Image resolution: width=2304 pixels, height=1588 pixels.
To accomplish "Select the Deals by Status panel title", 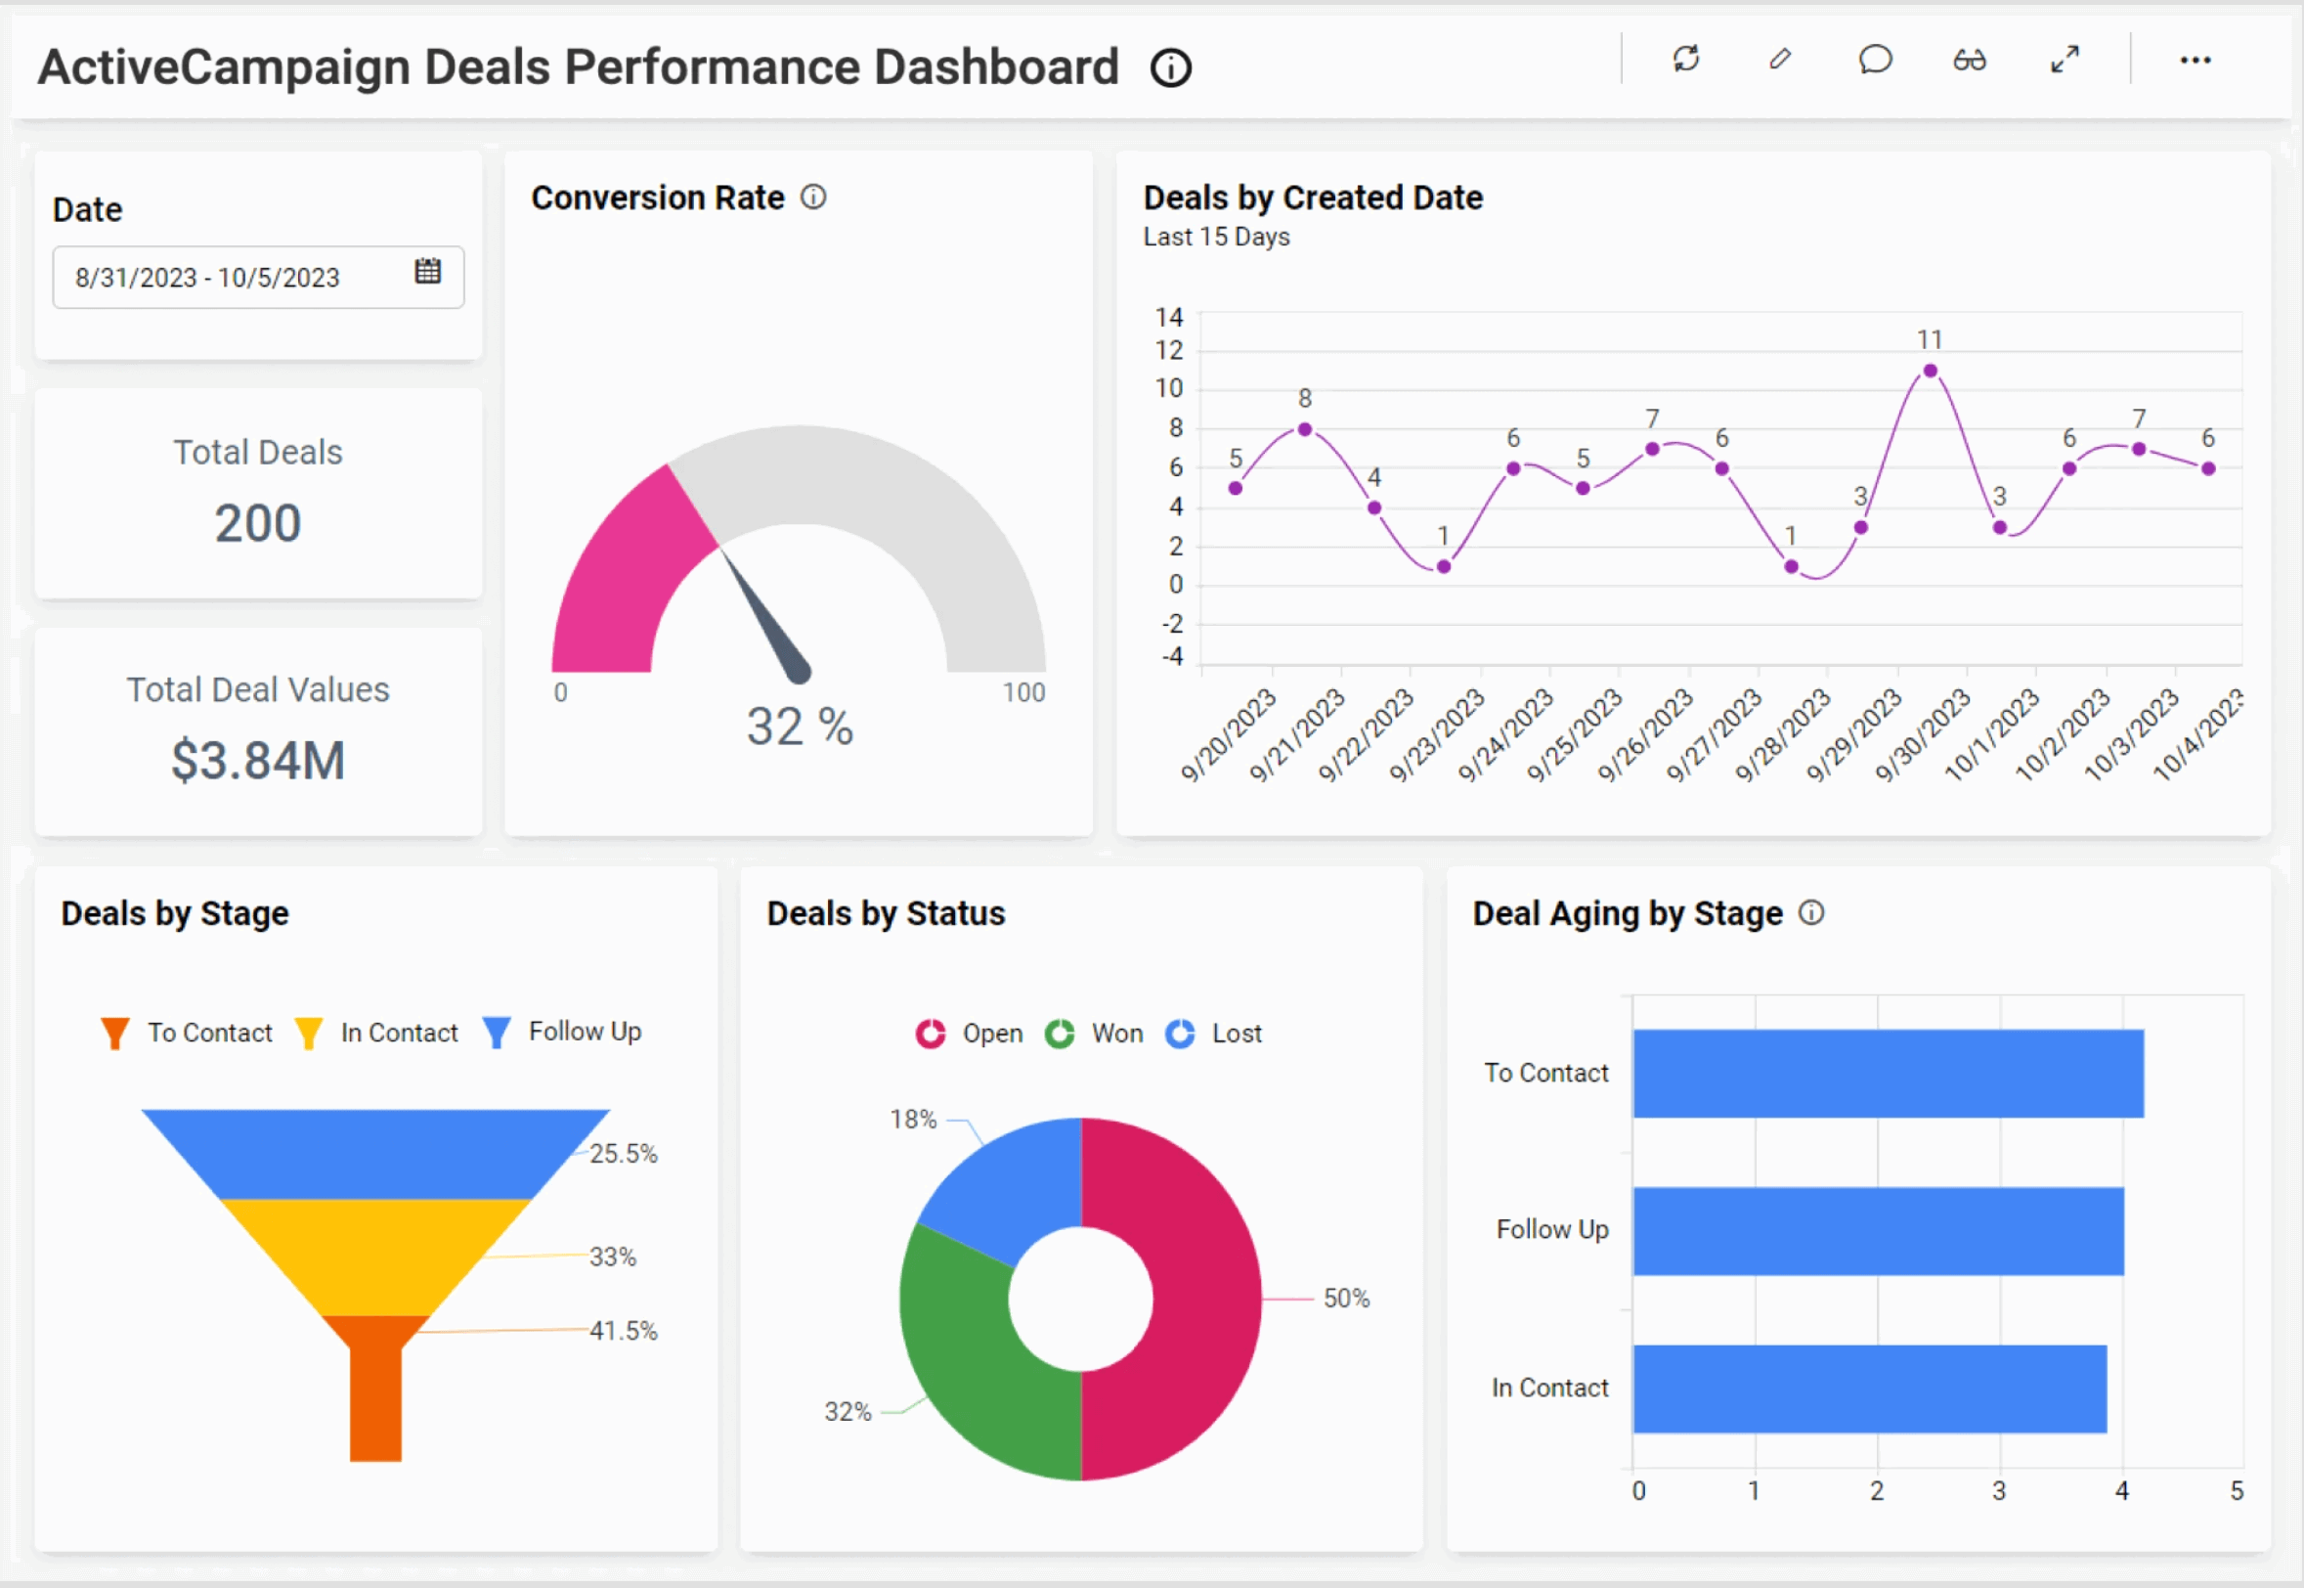I will tap(886, 913).
